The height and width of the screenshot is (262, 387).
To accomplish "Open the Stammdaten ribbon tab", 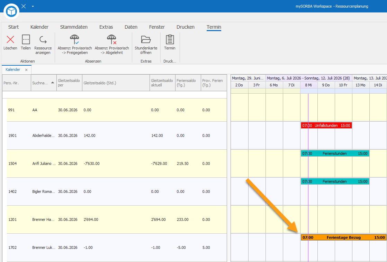I will point(74,27).
